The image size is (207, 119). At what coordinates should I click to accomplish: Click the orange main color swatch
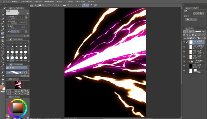click(2, 87)
